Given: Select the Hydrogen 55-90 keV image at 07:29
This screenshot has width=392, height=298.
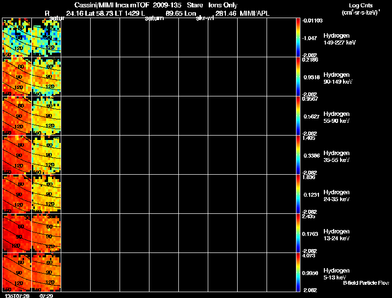Looking at the screenshot, I should tap(47, 115).
